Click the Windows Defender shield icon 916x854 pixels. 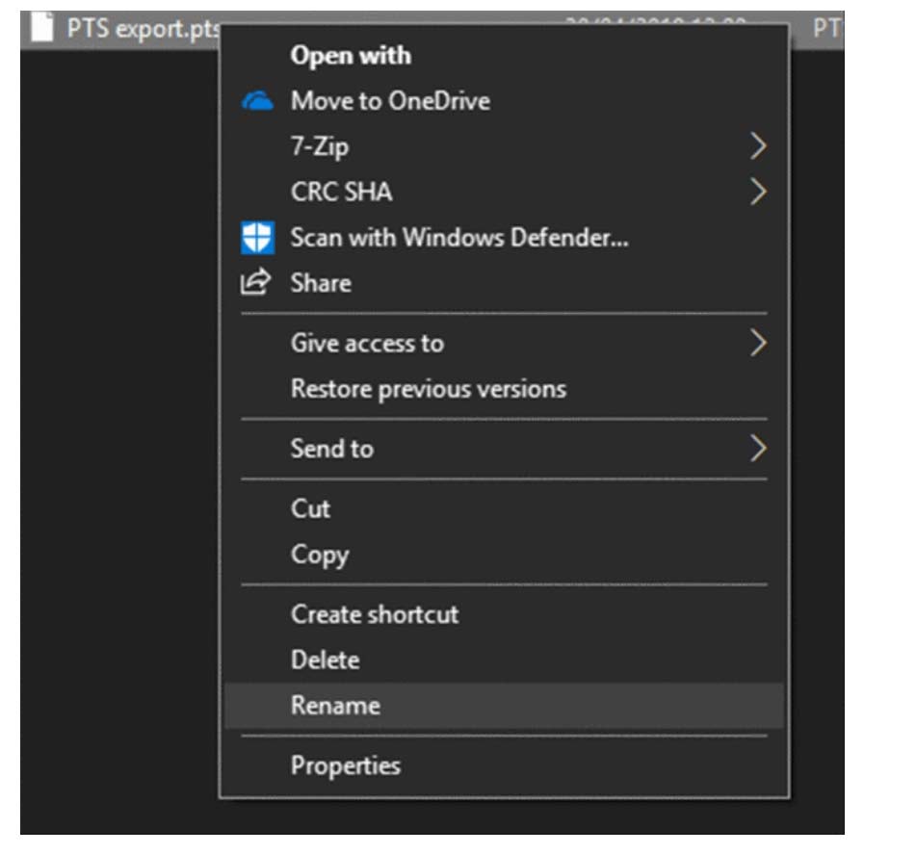click(x=257, y=238)
